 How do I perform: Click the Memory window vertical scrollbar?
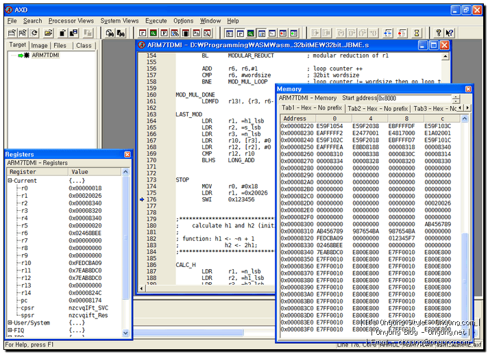tap(465, 226)
